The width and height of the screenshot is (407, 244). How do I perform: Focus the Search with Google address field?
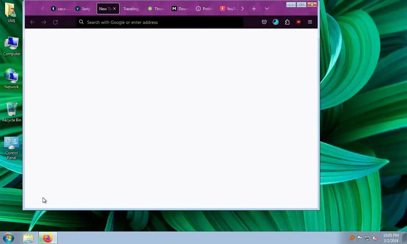160,22
